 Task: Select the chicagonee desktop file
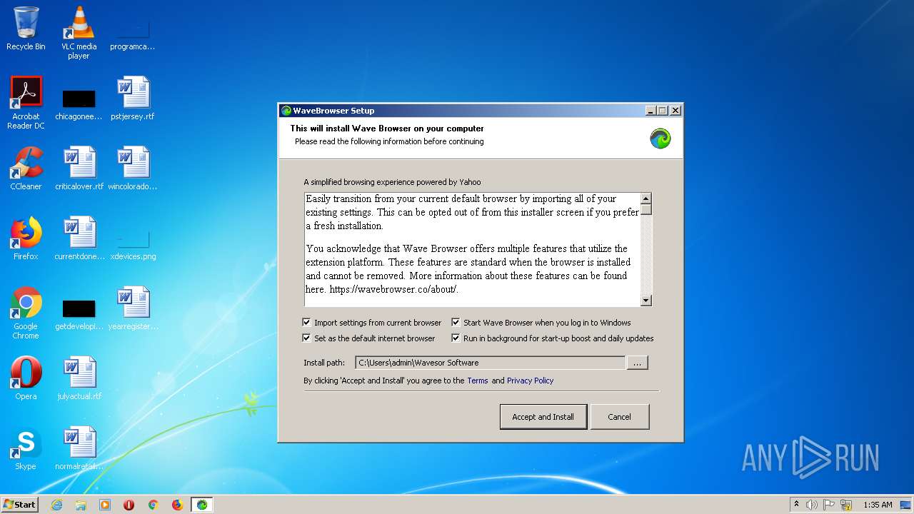[79, 104]
